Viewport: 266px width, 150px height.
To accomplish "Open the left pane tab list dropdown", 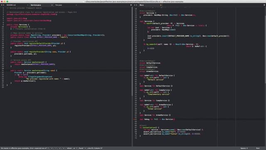I will (131, 5).
